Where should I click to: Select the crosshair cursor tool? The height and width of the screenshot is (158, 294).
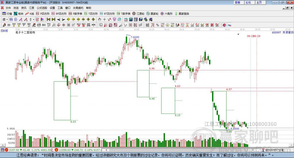click(105, 19)
